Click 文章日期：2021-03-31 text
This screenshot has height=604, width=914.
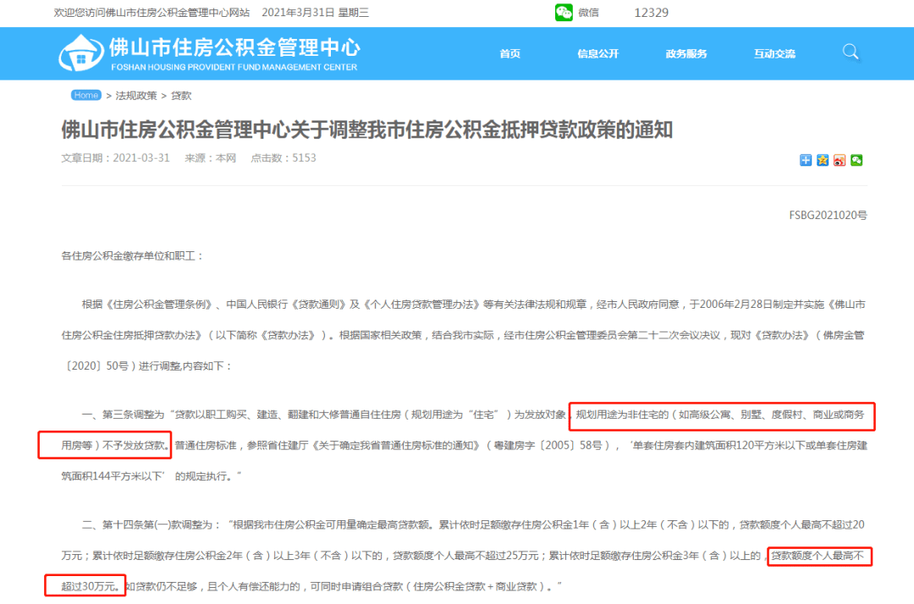[x=115, y=158]
